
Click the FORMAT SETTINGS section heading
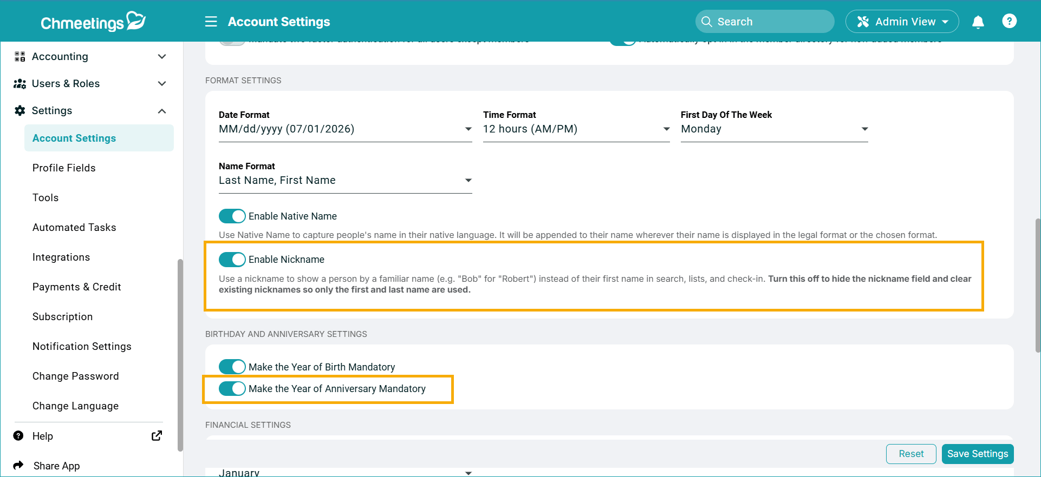(x=243, y=81)
